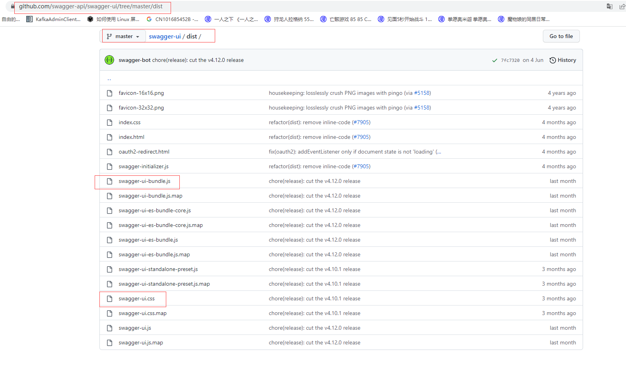Open swagger-ui.js.map file
Screen dimensions: 626x369
tap(141, 343)
